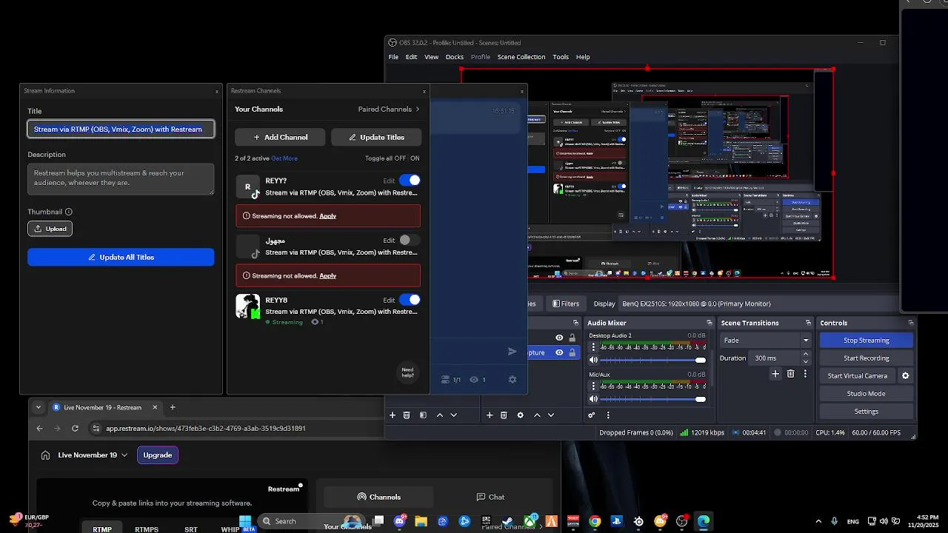Toggle REYY8 channel switch off

click(410, 300)
